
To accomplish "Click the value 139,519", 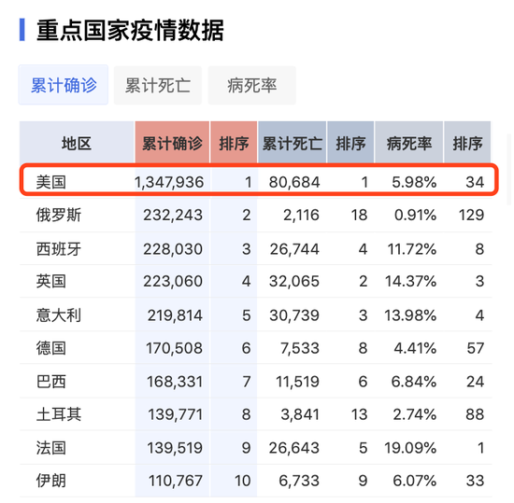I will click(x=175, y=448).
